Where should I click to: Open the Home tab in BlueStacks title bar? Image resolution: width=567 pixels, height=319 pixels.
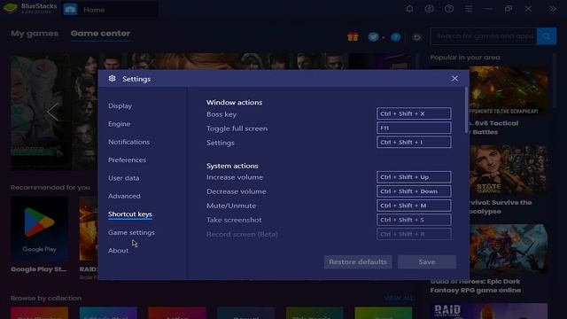click(110, 10)
